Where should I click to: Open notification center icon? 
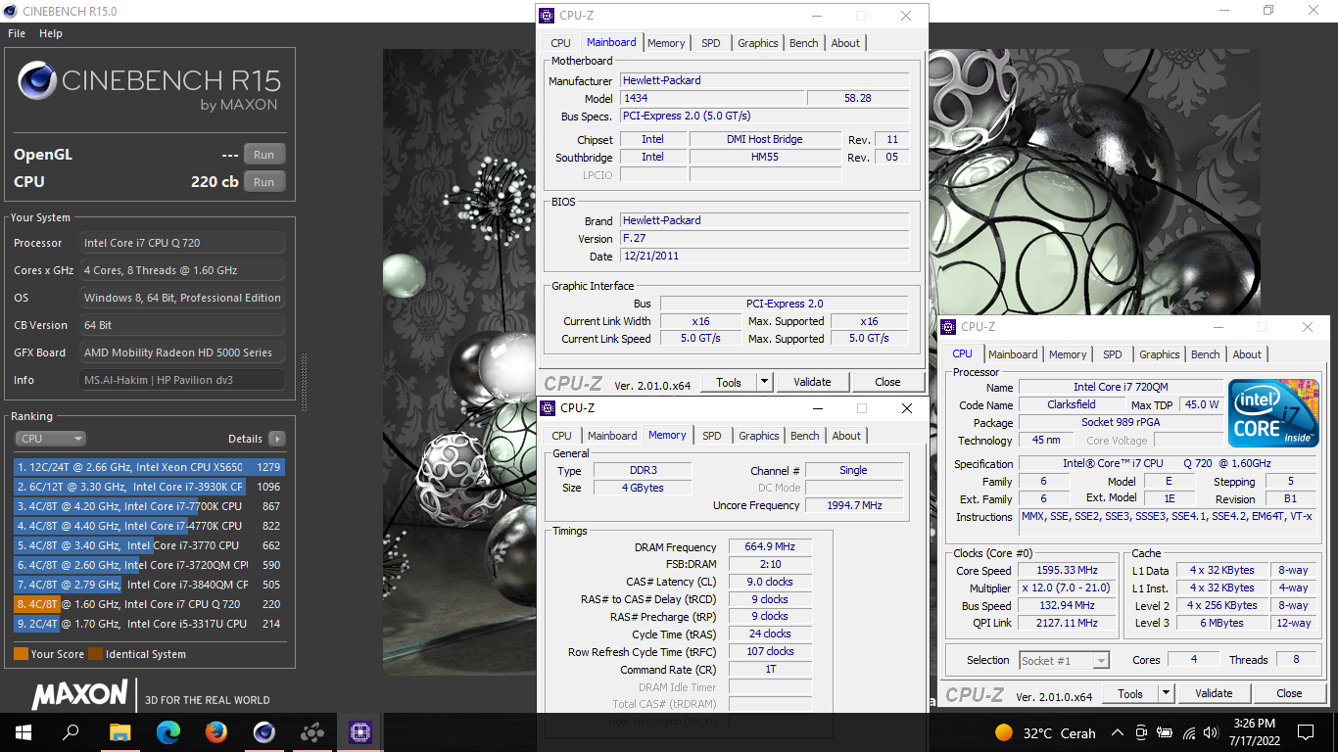coord(1306,732)
